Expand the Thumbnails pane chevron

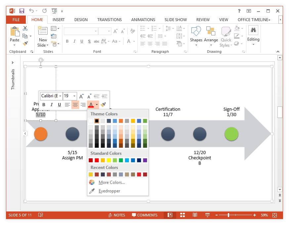tap(13, 62)
